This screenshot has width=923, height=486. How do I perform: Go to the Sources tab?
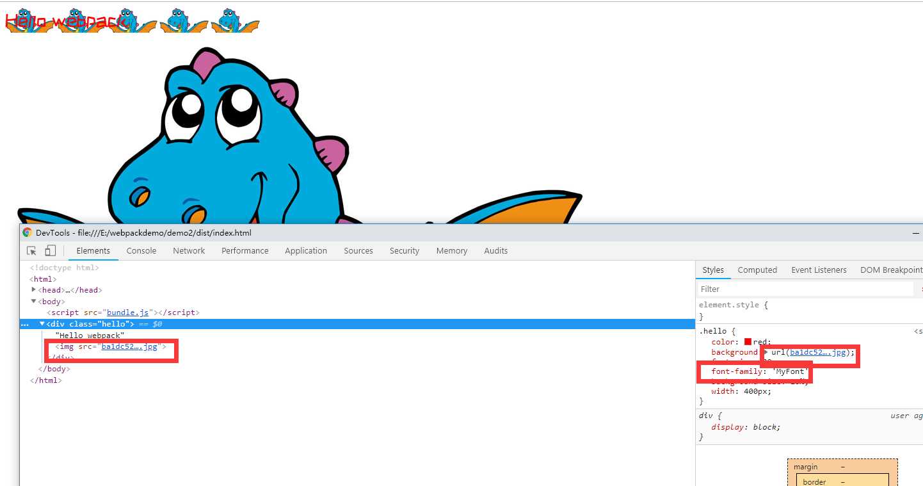coord(358,250)
